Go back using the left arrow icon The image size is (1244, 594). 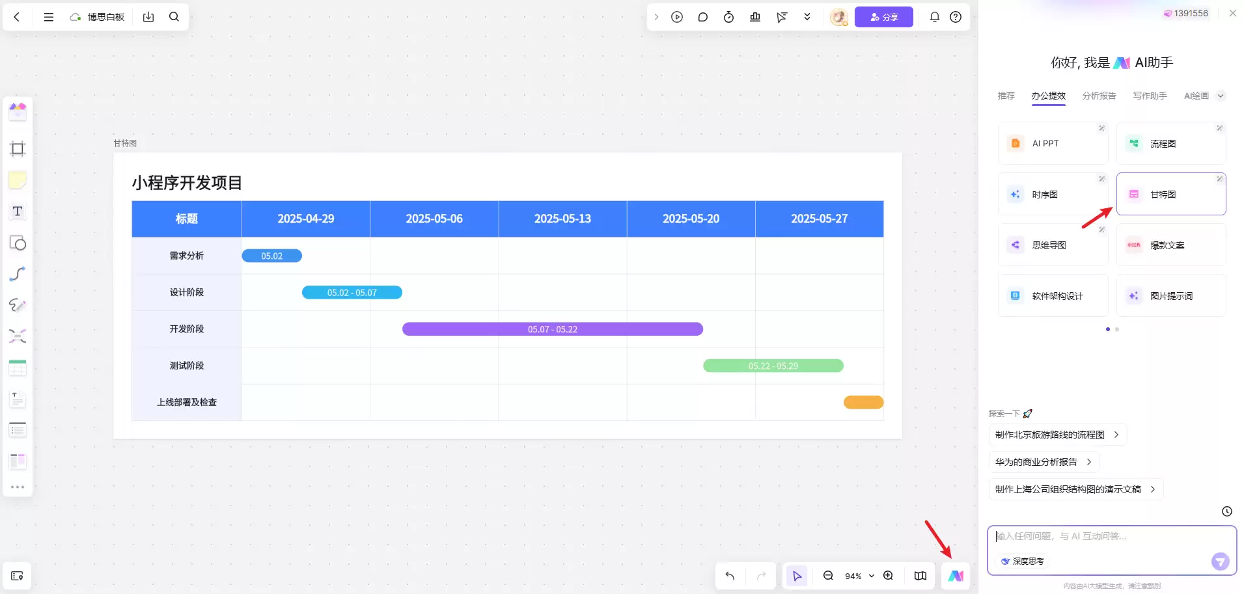(17, 17)
